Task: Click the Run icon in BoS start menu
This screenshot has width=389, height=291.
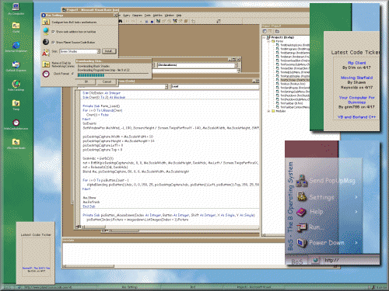Action: (x=302, y=227)
